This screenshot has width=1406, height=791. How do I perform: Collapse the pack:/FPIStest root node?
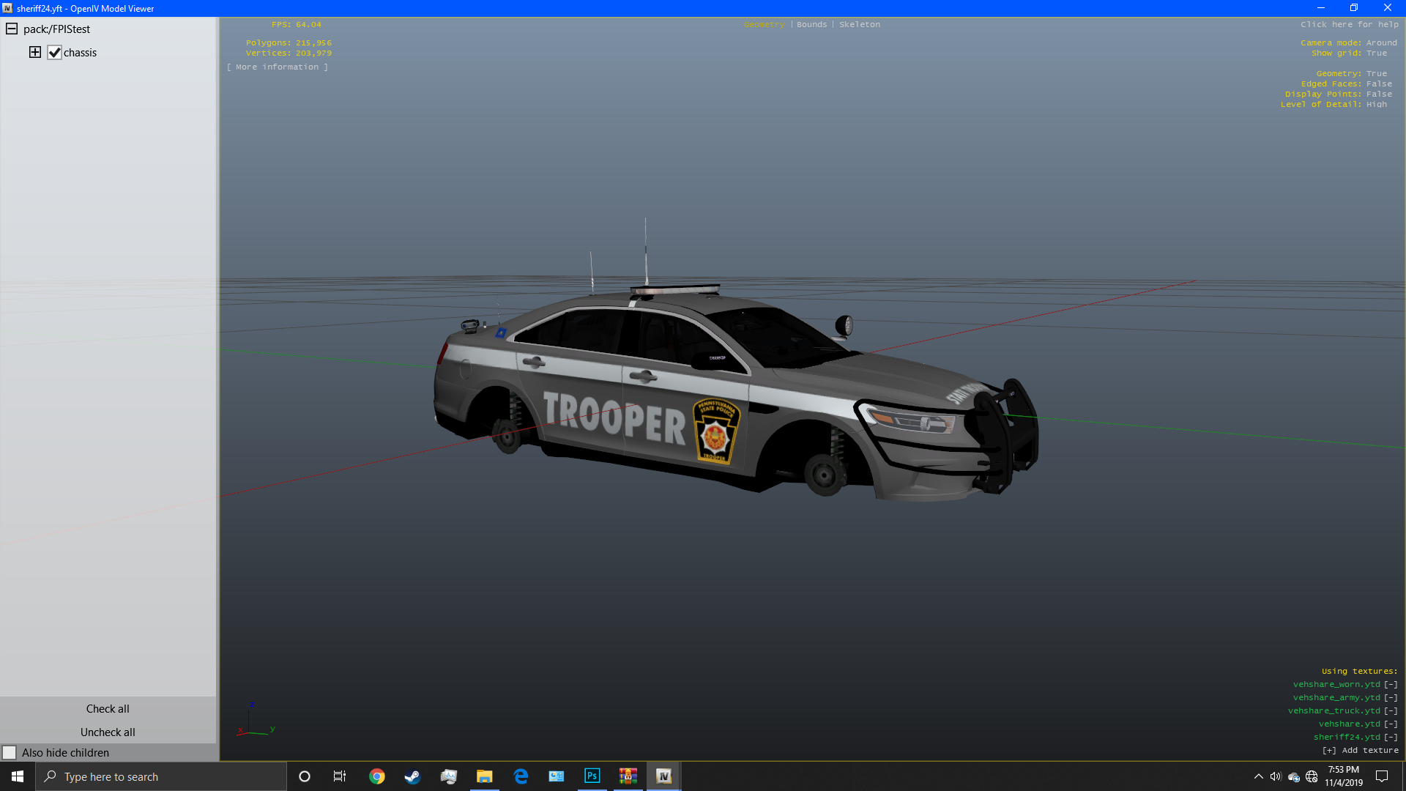click(12, 29)
